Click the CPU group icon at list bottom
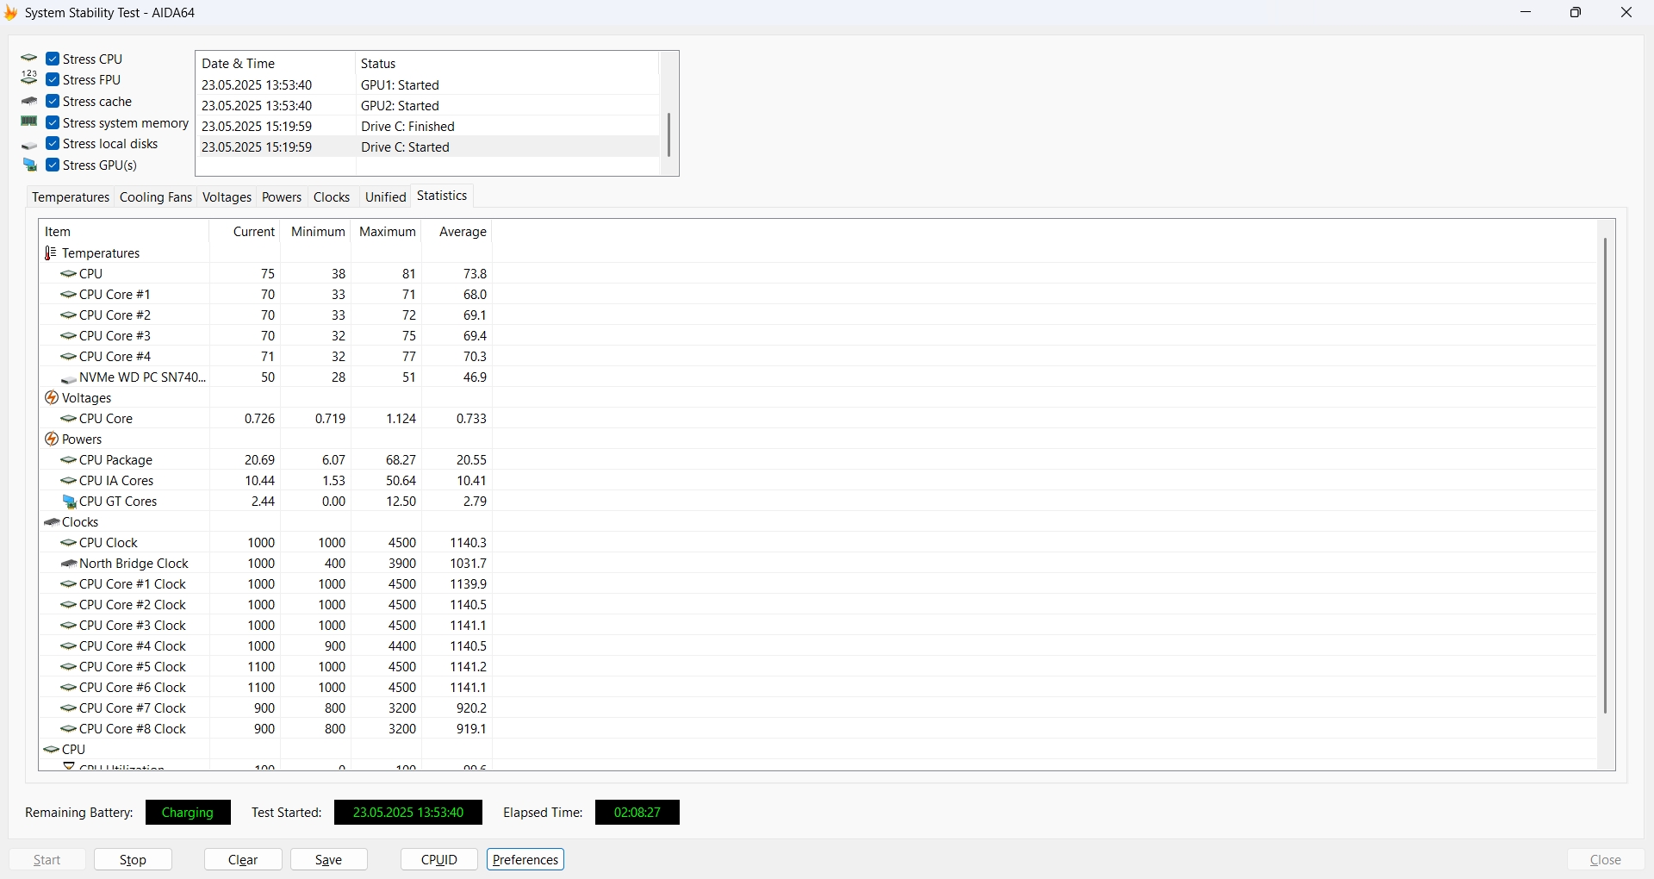The image size is (1654, 879). pos(52,751)
